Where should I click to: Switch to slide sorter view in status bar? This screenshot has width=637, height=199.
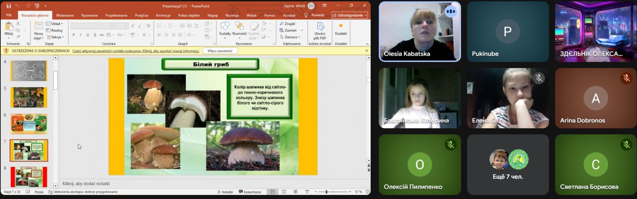tap(284, 192)
